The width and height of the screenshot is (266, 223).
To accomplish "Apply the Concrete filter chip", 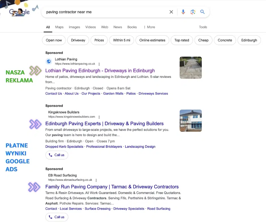I will 225,40.
